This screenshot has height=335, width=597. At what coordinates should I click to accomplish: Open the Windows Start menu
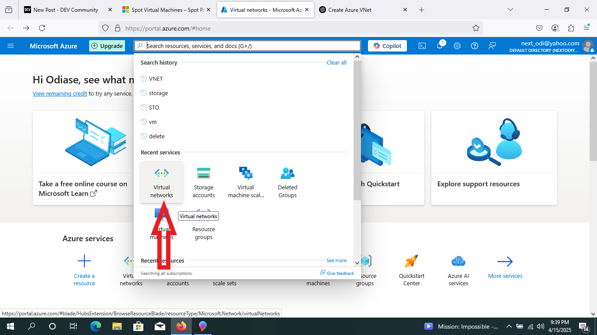pyautogui.click(x=10, y=326)
